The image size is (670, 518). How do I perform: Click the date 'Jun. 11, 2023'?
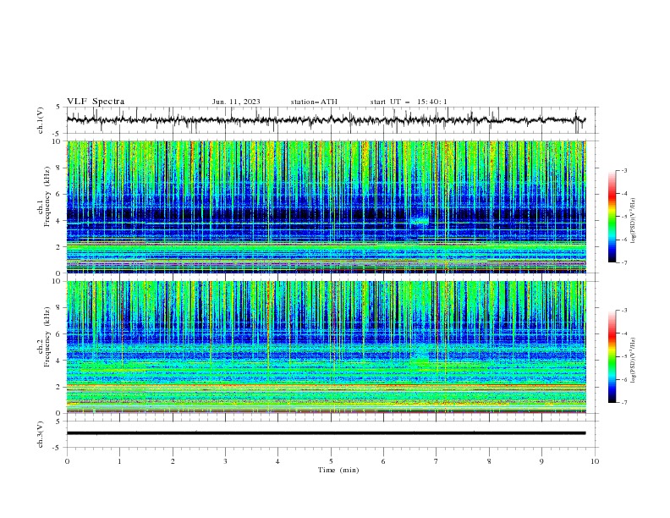pos(236,102)
